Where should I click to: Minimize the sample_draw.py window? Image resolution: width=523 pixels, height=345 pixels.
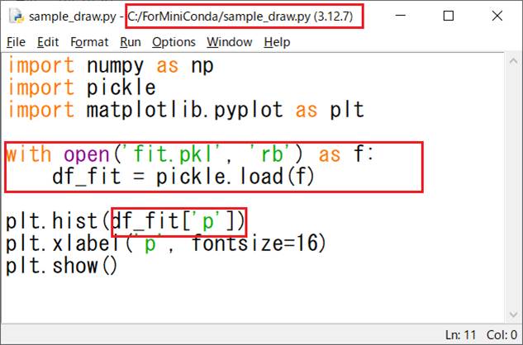[402, 17]
